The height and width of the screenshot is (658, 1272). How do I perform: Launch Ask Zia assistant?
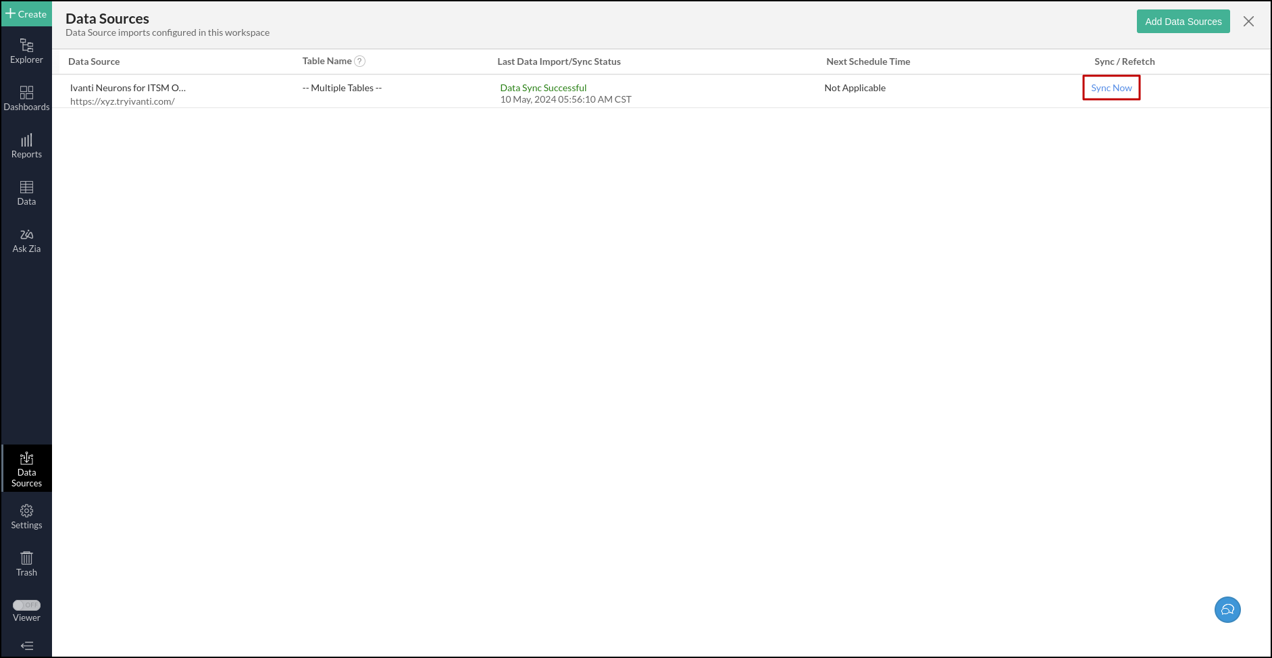point(26,239)
